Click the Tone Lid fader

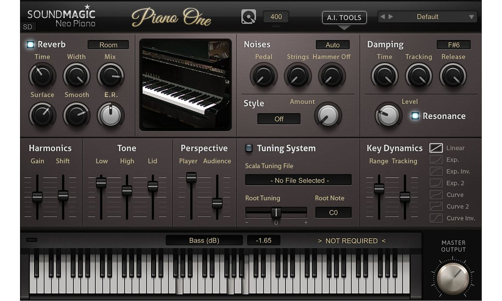(153, 186)
